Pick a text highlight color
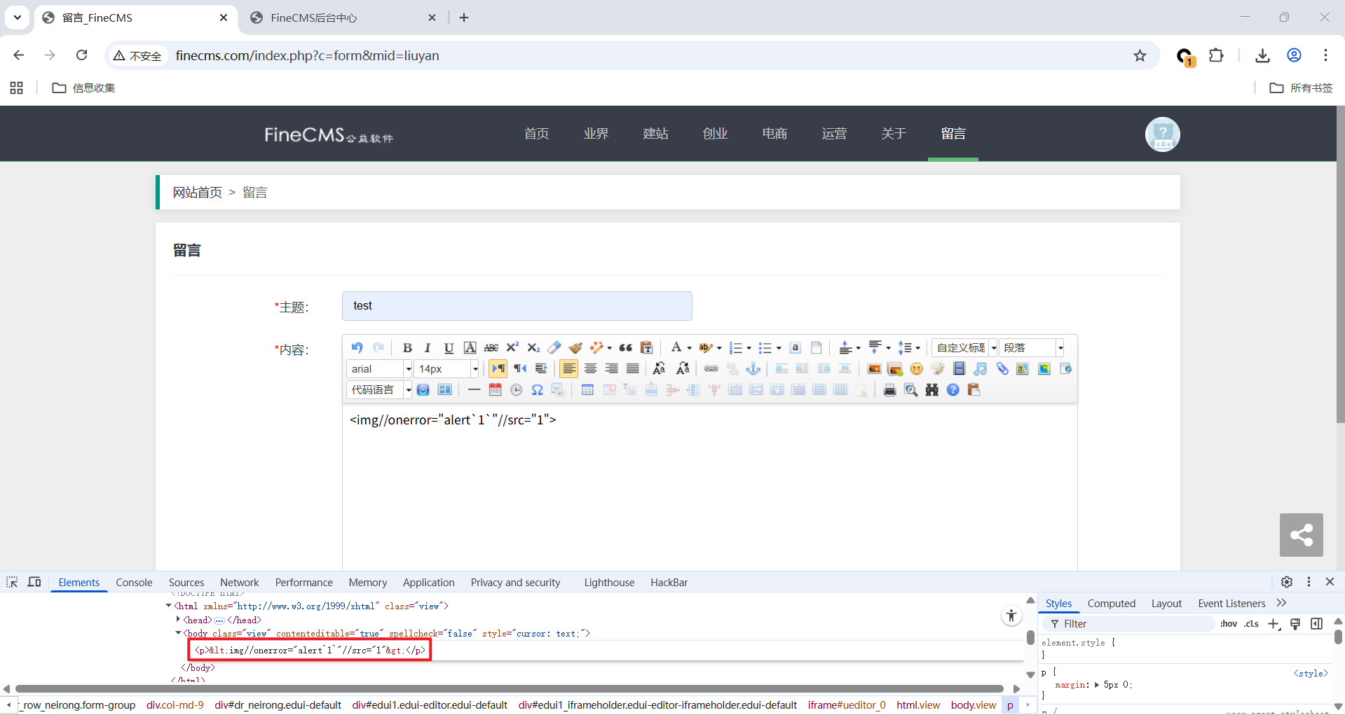The image size is (1345, 715). click(706, 347)
